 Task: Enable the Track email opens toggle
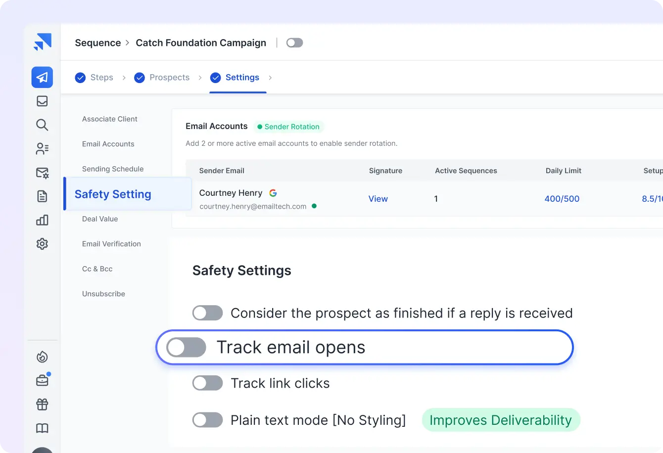(x=186, y=347)
